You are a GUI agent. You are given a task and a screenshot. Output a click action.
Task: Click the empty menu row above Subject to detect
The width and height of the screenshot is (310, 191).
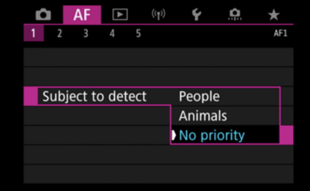coord(158,77)
